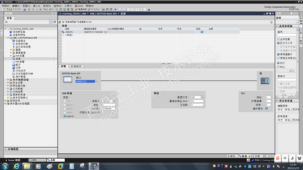Viewport: 303px width, 170px height.
Task: Click the new project toolbar icon
Action: click(x=3, y=9)
